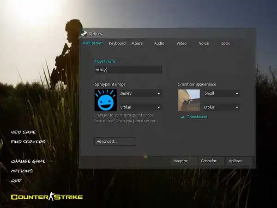Switch to the Voice tab

(204, 43)
